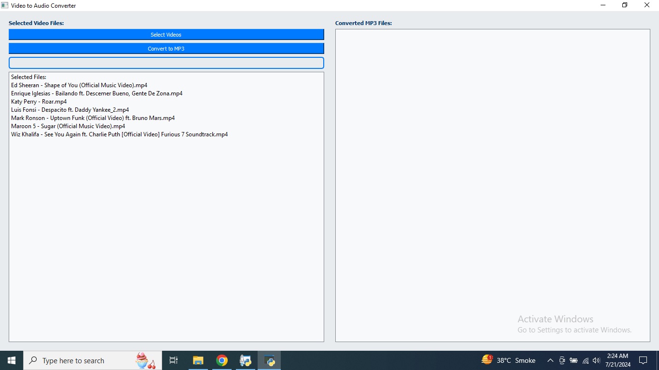Click inside the Converted MP3 Files list
This screenshot has width=659, height=370.
(493, 185)
